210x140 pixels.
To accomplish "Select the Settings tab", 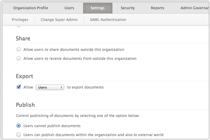I will pos(97,8).
